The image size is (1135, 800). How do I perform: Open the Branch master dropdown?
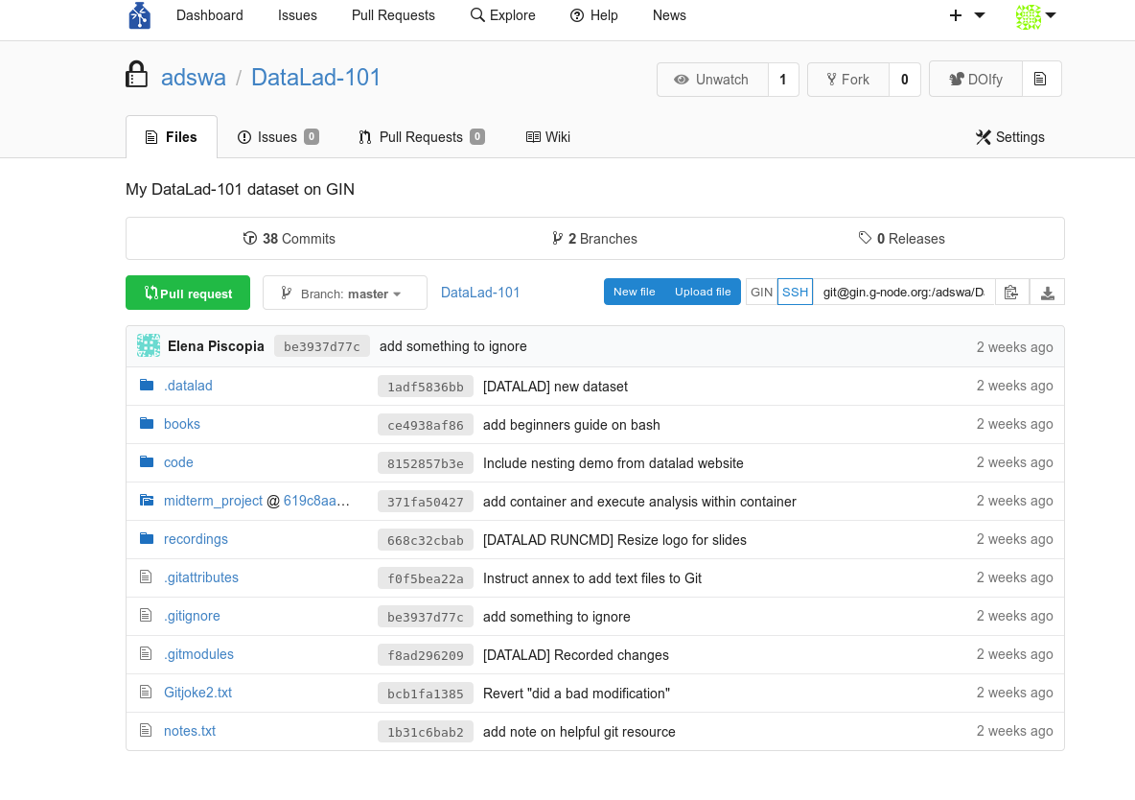(x=344, y=292)
